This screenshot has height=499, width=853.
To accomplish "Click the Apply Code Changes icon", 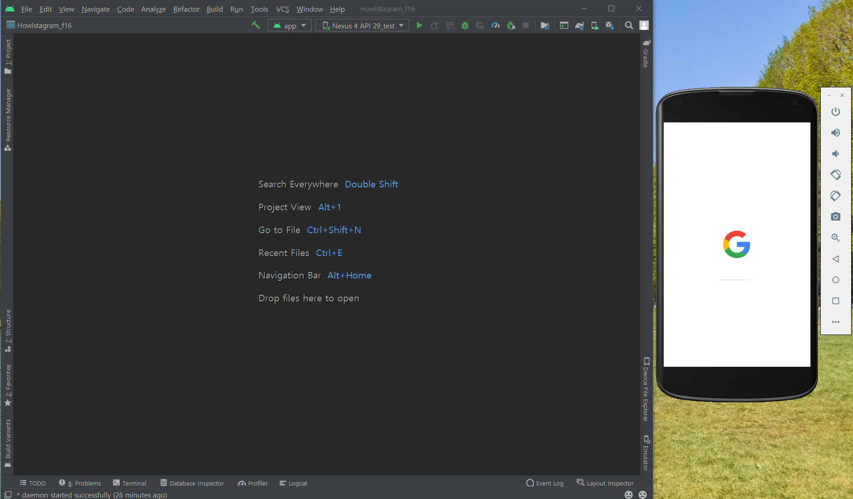I will pyautogui.click(x=450, y=25).
